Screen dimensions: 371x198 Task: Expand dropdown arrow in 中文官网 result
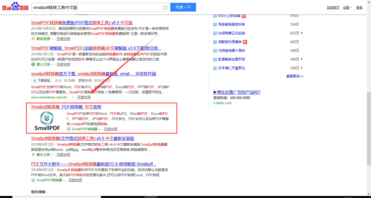[99, 129]
